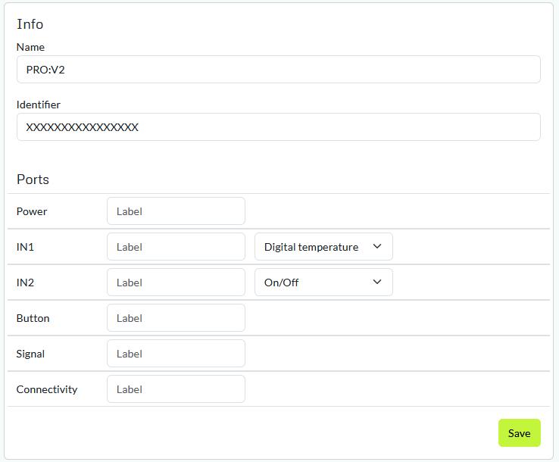Click the Info section heading

pyautogui.click(x=30, y=24)
